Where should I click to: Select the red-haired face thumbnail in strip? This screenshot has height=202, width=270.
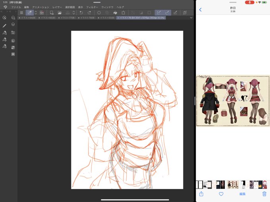point(265,185)
